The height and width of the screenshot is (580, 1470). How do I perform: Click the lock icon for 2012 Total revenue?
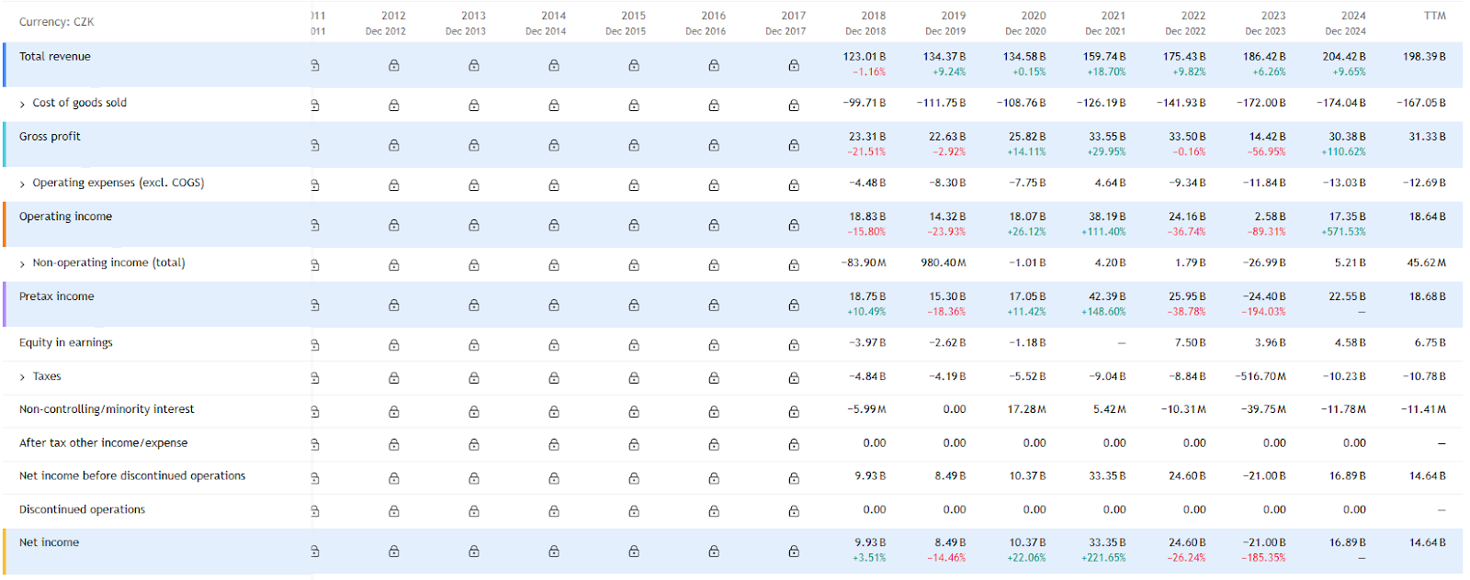(x=394, y=65)
